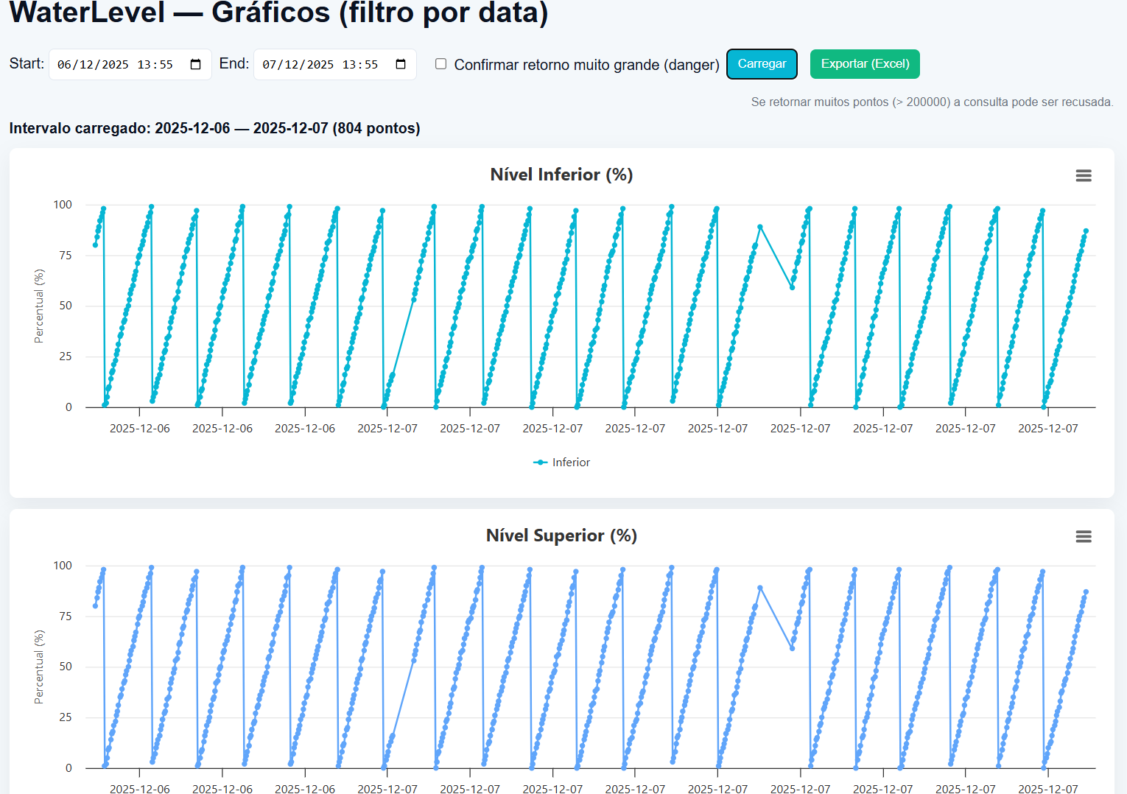Click the isolated peak point in Nível Superior chart

coord(760,588)
